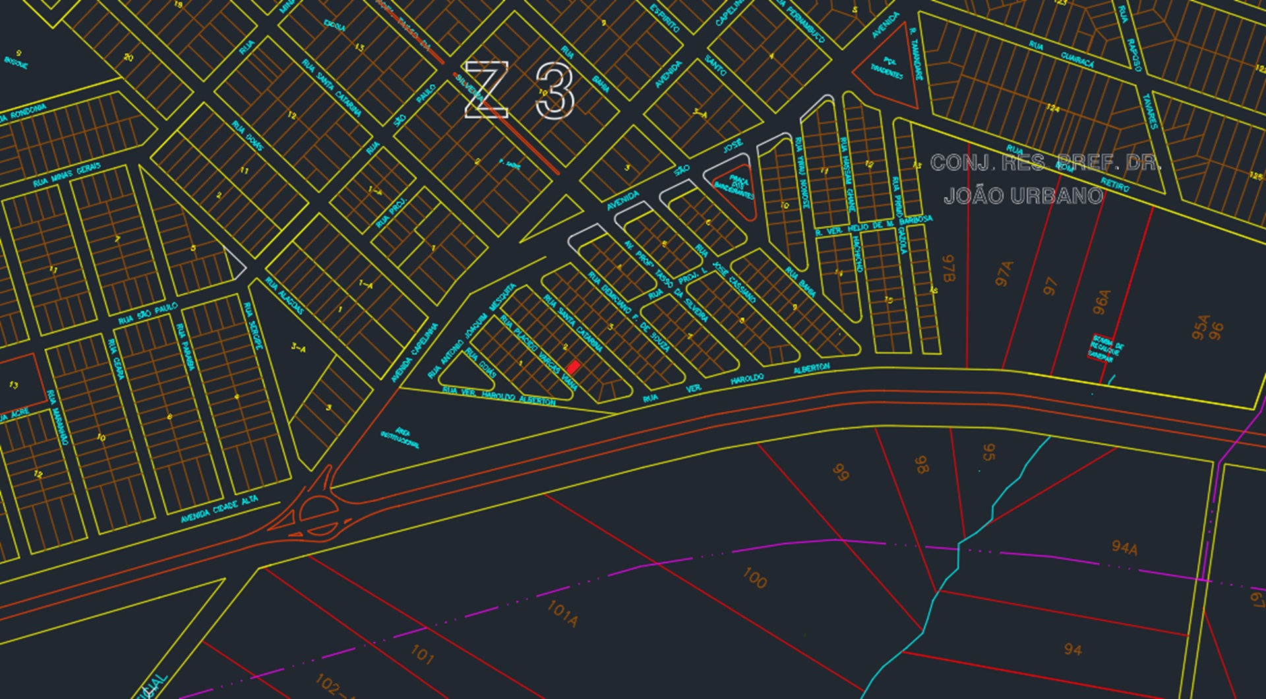The width and height of the screenshot is (1266, 699).
Task: Select the Bomba de Recalque Sanepar marker
Action: coord(1106,349)
